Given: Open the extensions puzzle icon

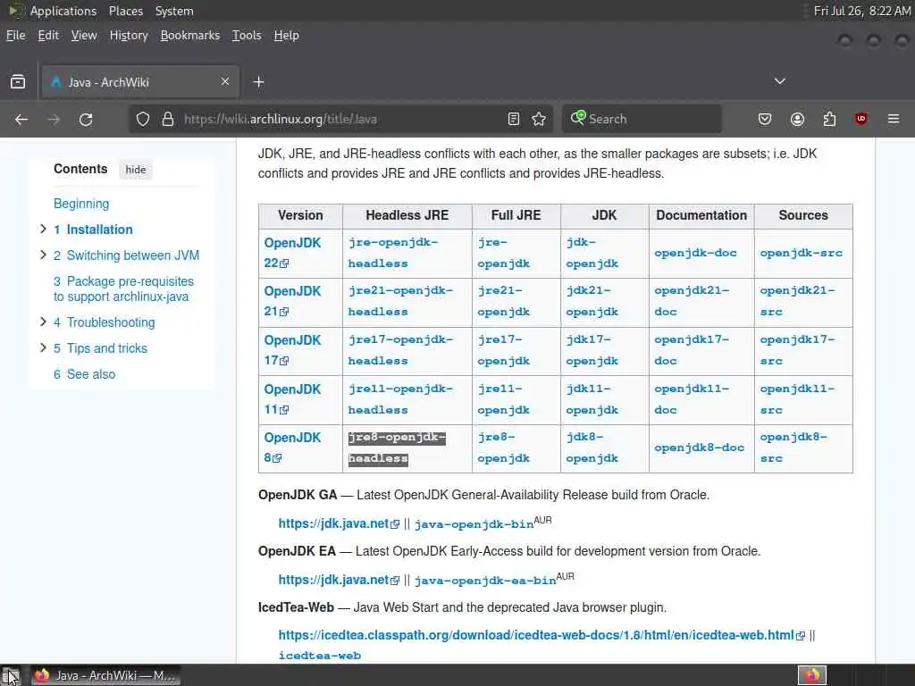Looking at the screenshot, I should [829, 119].
